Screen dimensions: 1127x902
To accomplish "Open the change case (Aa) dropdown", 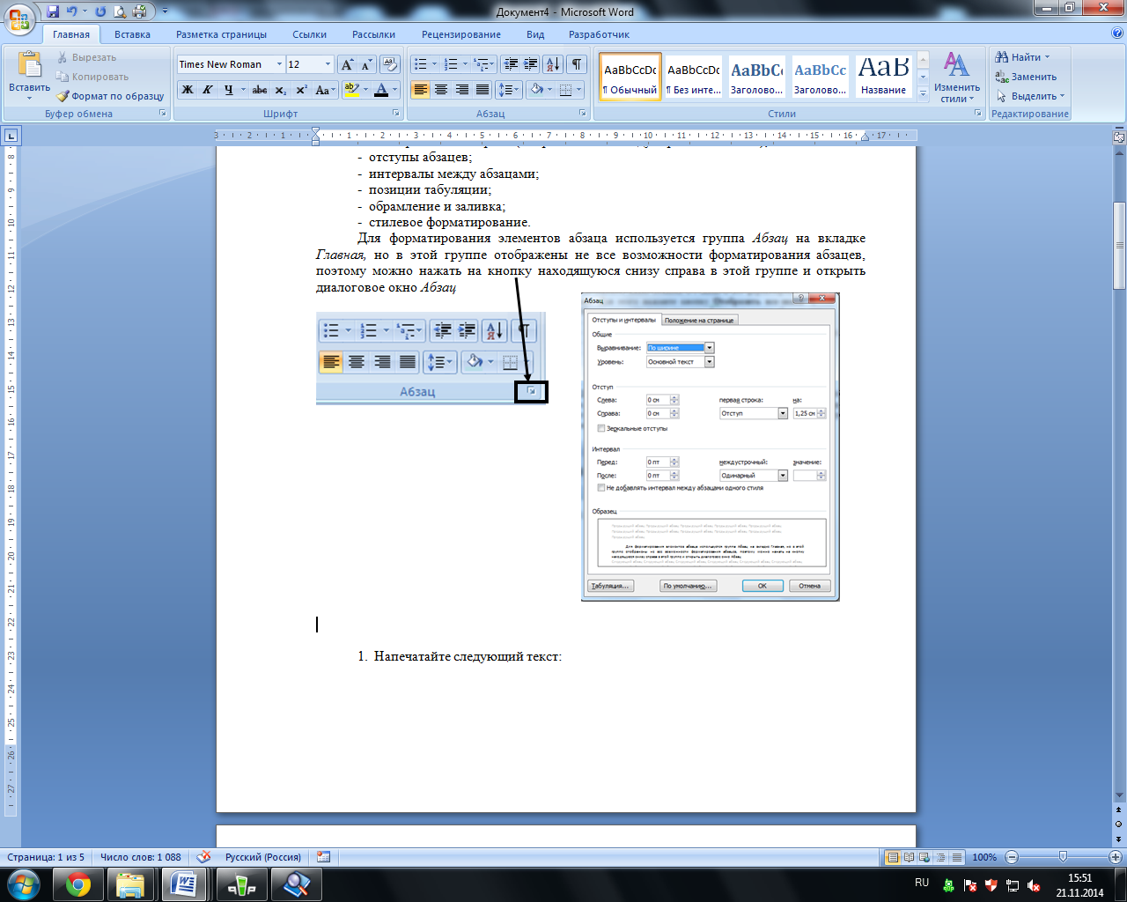I will 324,90.
